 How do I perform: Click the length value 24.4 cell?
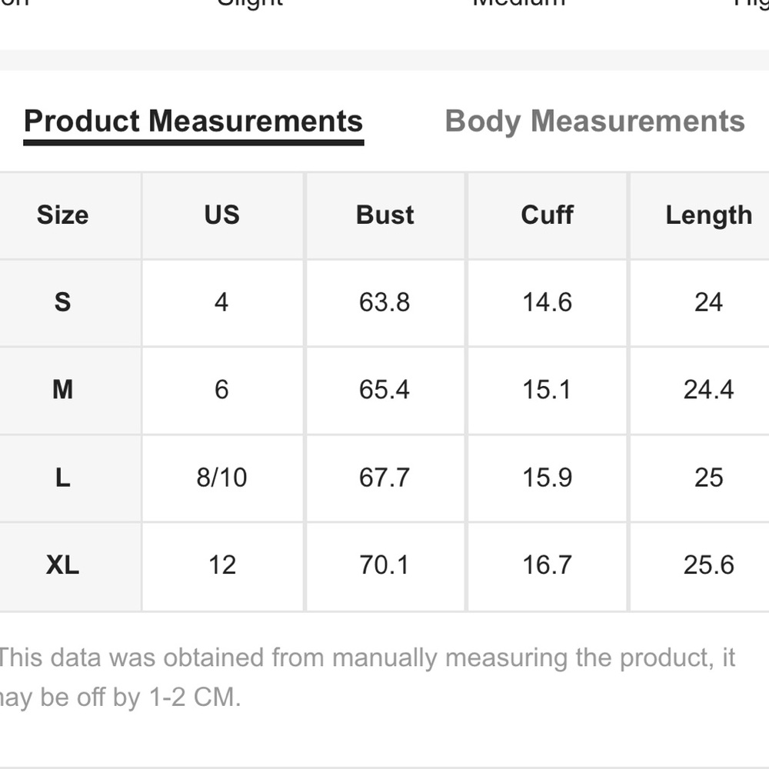(x=700, y=391)
